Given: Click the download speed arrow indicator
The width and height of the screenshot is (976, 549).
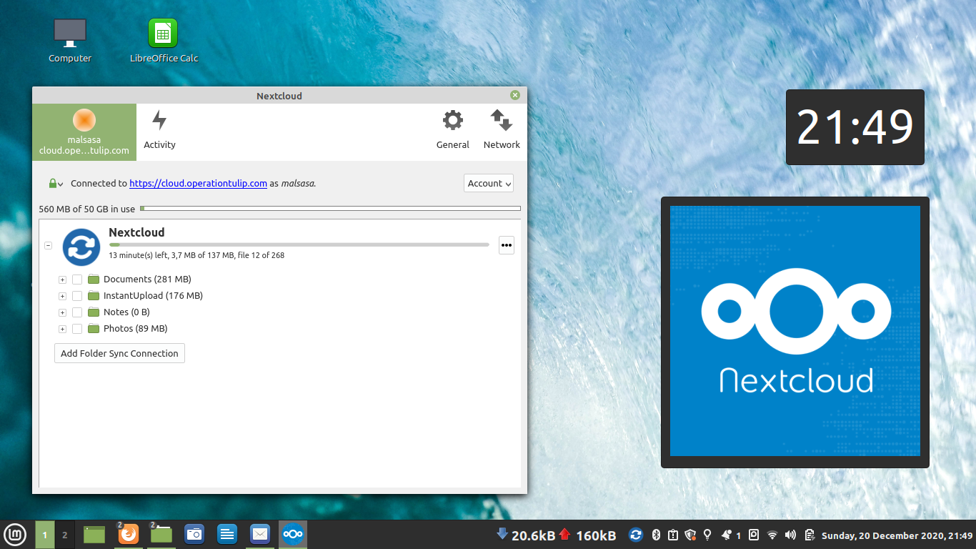Looking at the screenshot, I should pyautogui.click(x=502, y=534).
